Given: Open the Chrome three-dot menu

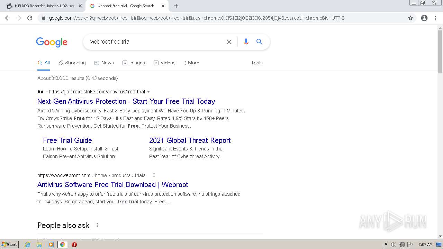Looking at the screenshot, I should [x=435, y=18].
